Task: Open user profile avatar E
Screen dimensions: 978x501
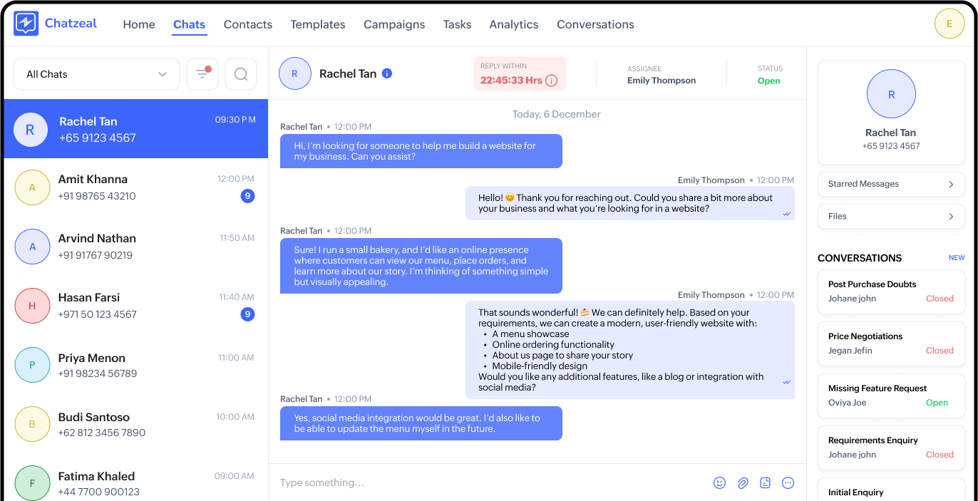Action: [x=949, y=24]
